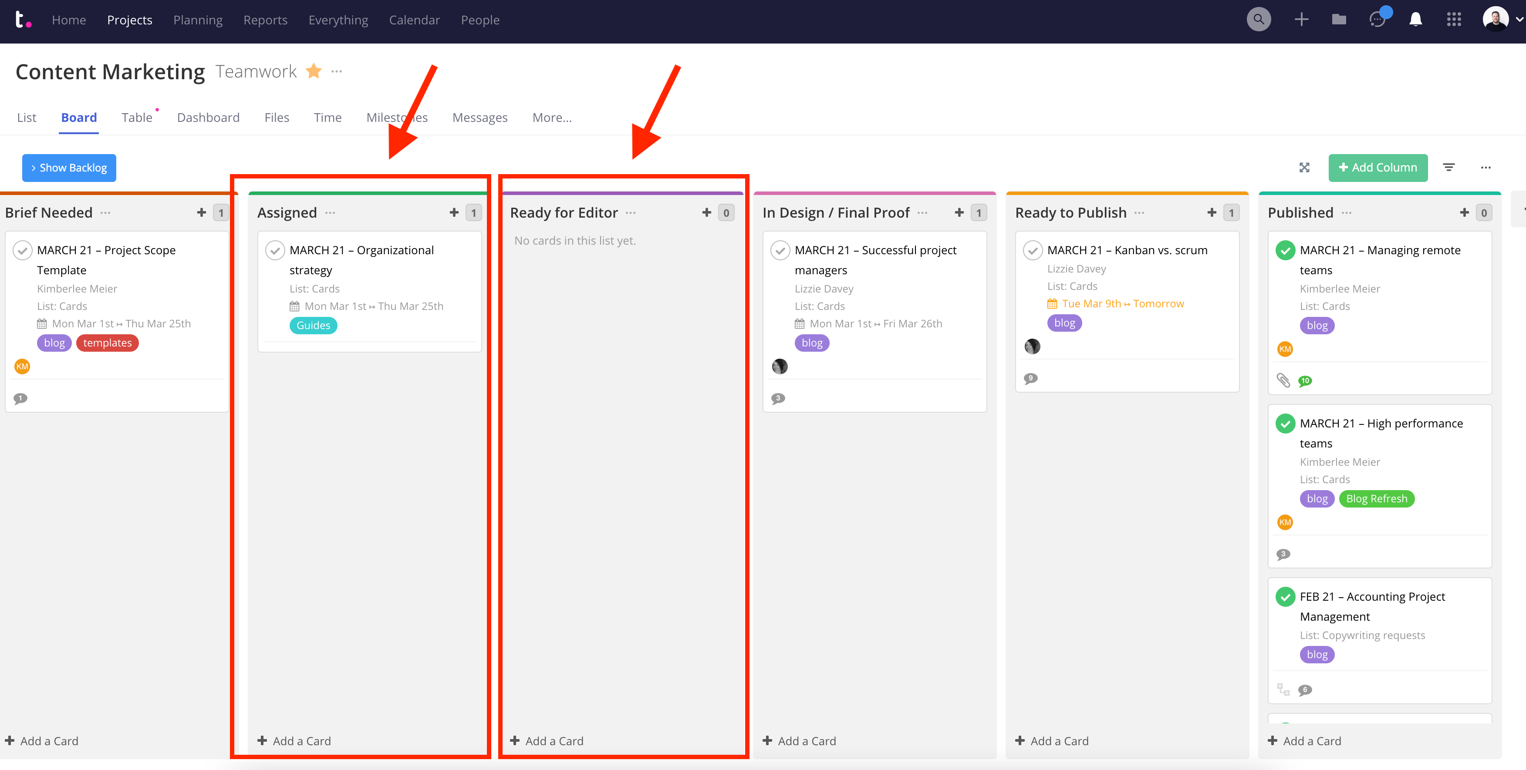Open the search icon in top bar
Viewport: 1526px width, 770px height.
click(x=1258, y=20)
